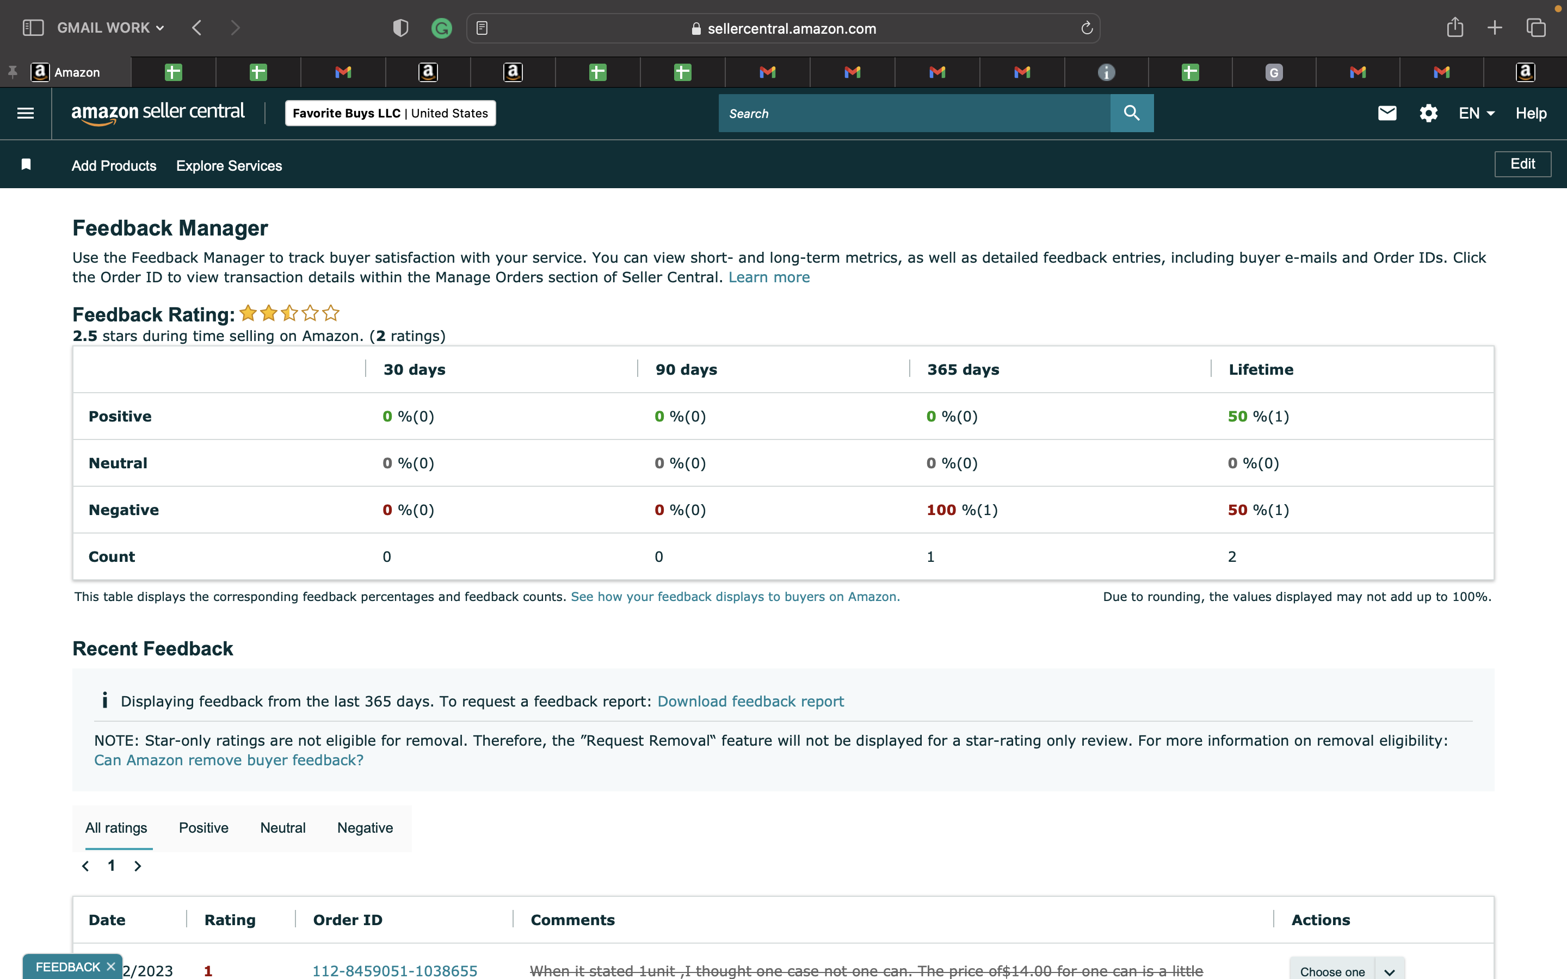Click the '30 days' column header
The width and height of the screenshot is (1567, 979).
click(x=415, y=370)
